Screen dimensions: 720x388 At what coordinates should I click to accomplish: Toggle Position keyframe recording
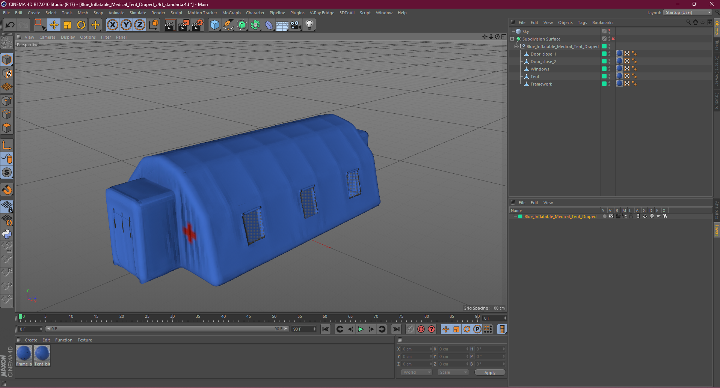point(446,329)
